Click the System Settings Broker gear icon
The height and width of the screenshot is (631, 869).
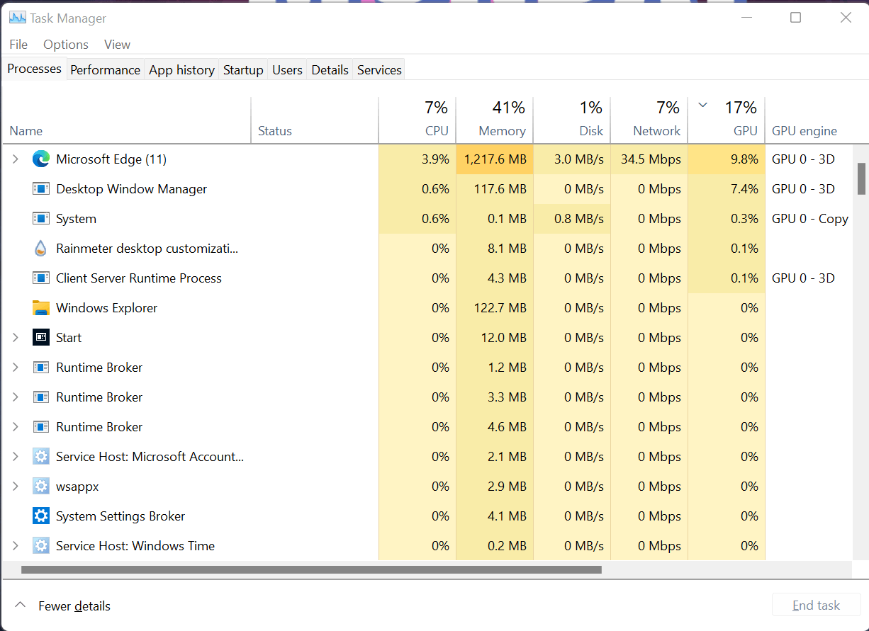[41, 516]
